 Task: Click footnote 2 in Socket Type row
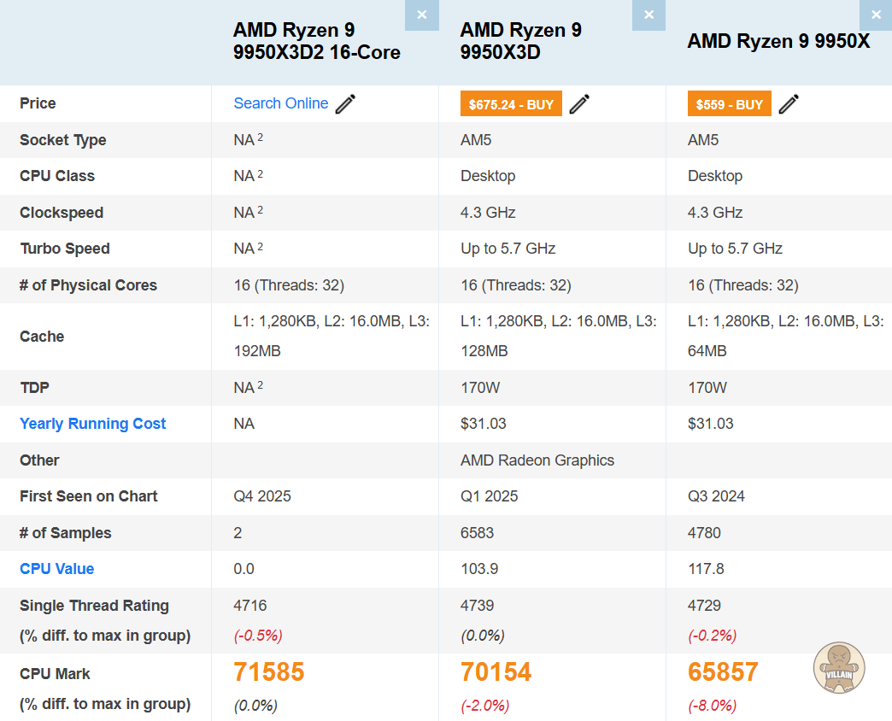260,138
